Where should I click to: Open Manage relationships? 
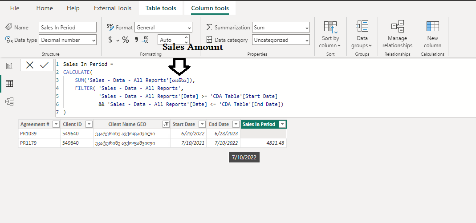point(397,35)
